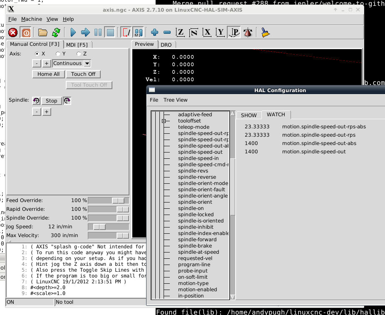
Task: Decrease spindle speed with minus button
Action: pos(37,112)
